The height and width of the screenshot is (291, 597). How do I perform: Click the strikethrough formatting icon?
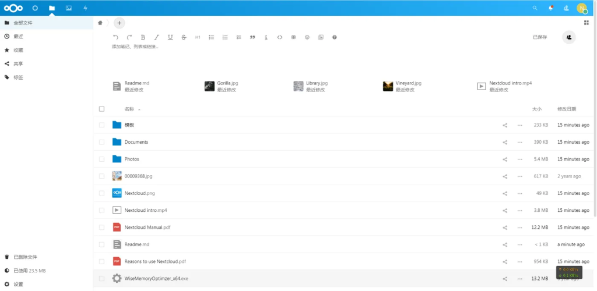point(184,37)
